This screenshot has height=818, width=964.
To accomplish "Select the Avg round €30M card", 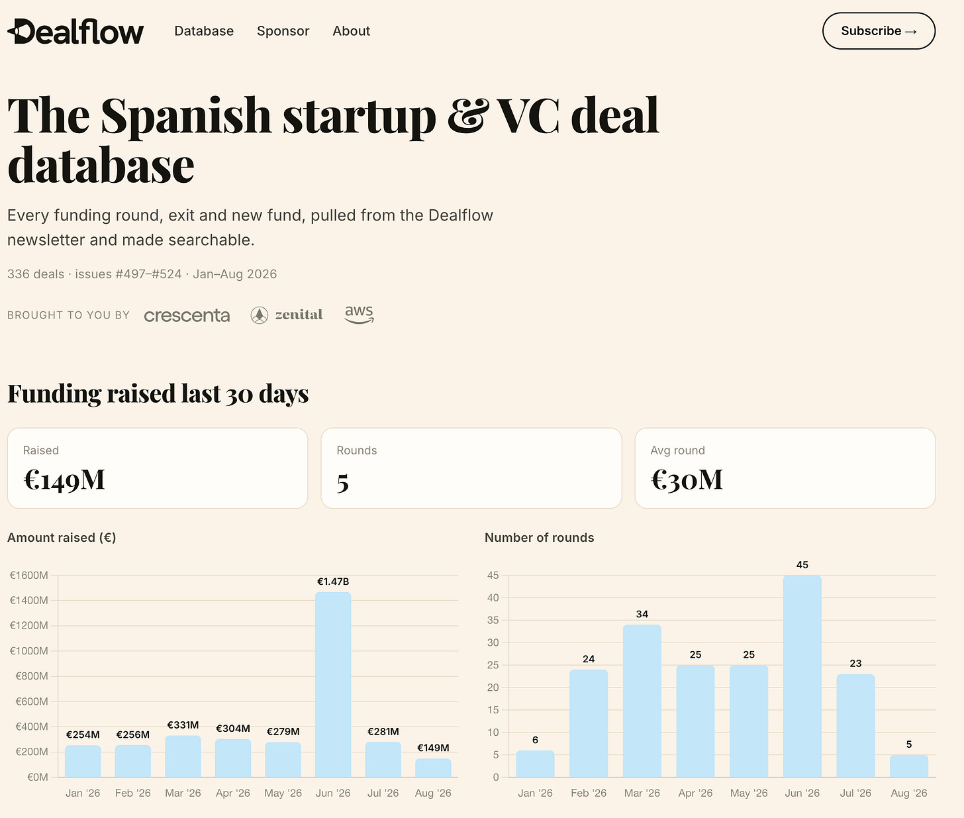I will click(785, 468).
